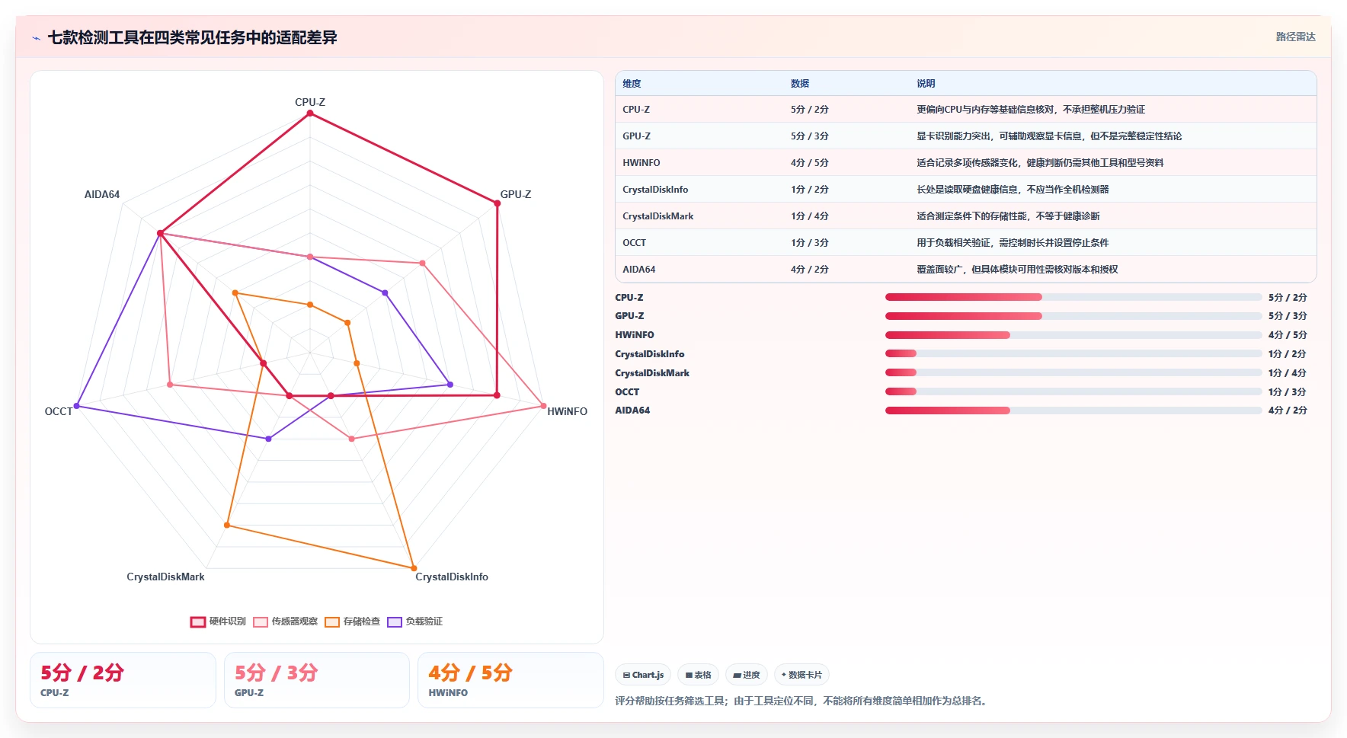Click the red data point at CPU-Z vertex

[310, 113]
